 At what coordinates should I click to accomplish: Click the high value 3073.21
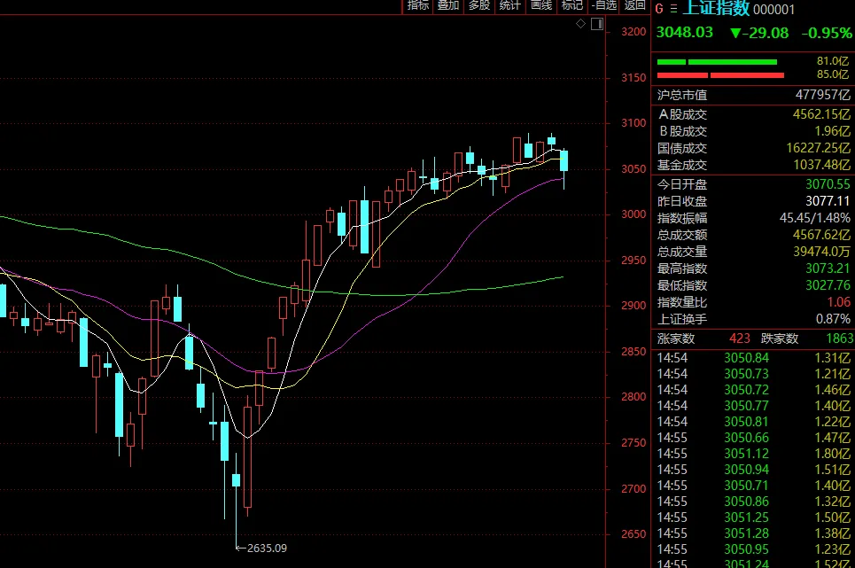coord(828,268)
